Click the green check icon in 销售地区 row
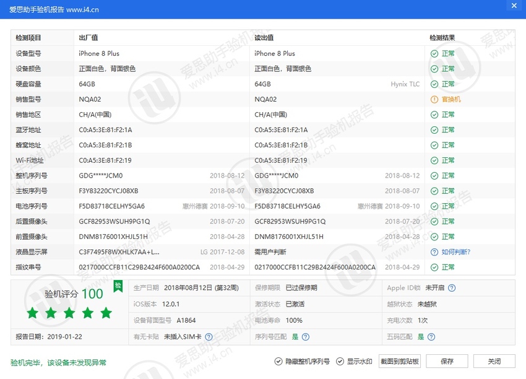 point(434,115)
